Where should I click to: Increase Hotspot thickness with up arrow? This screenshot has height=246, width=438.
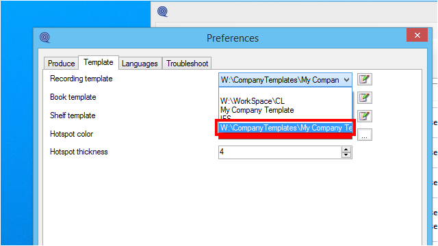tap(346, 150)
